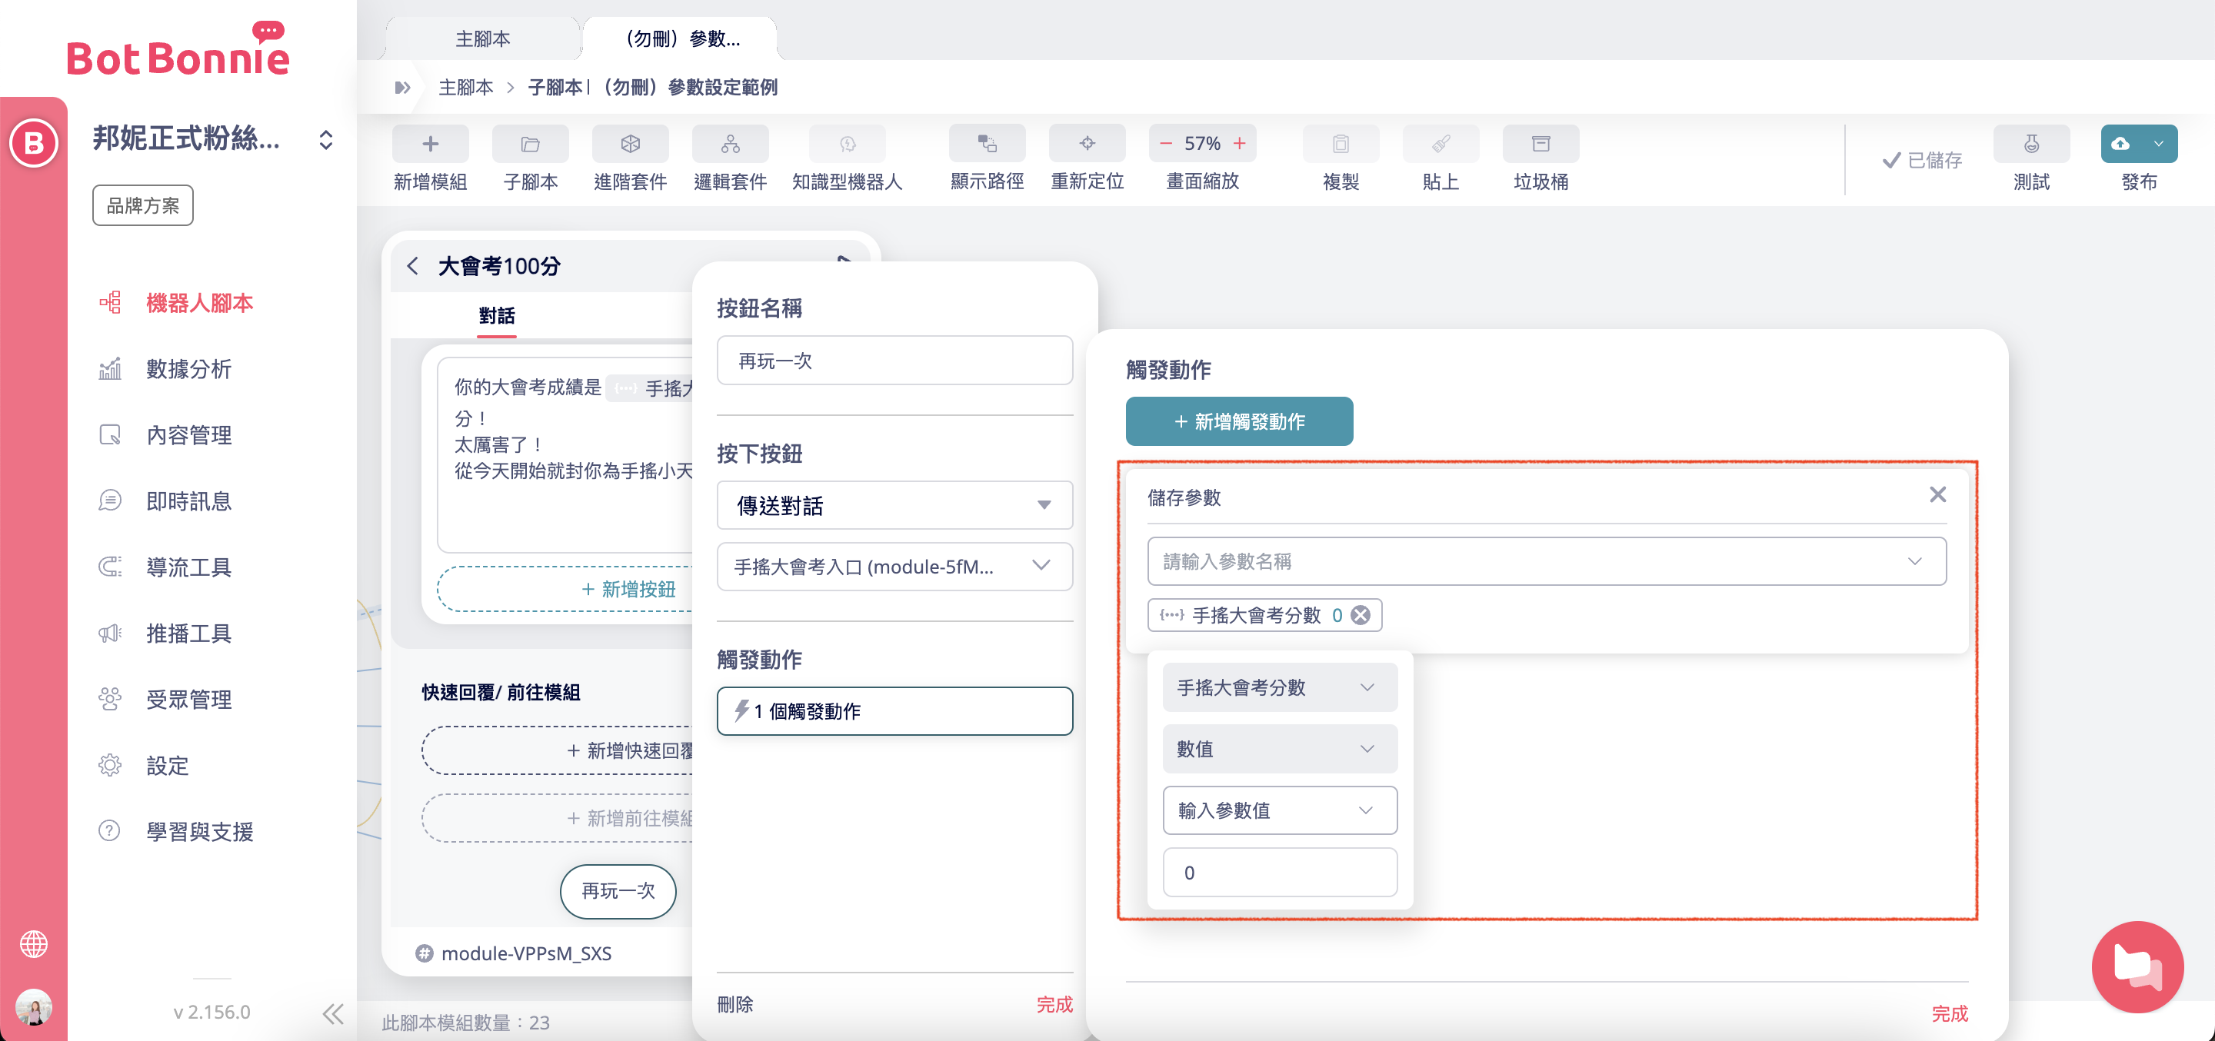Click 刪除 to delete the button

[734, 1004]
